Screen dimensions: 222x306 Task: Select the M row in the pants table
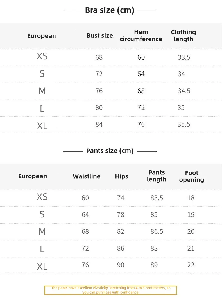(111, 232)
